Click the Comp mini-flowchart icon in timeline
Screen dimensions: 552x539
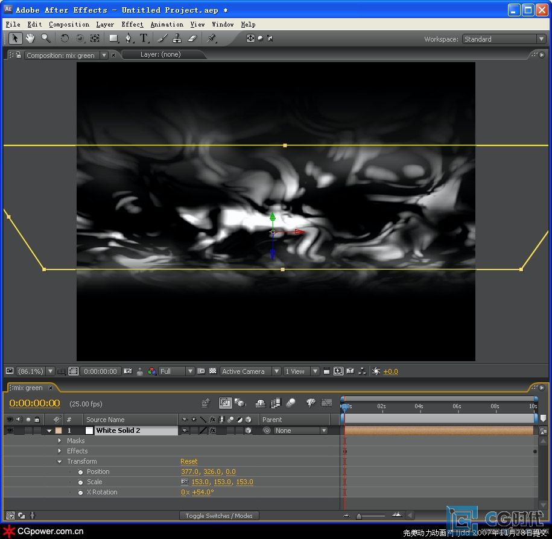tap(206, 403)
